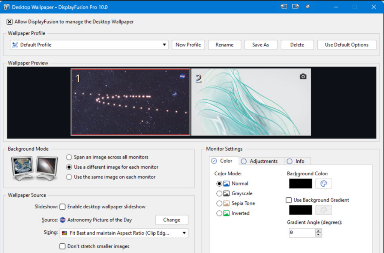Viewport: 384px width, 253px height.
Task: Click Change next to wallpaper source
Action: [x=172, y=220]
